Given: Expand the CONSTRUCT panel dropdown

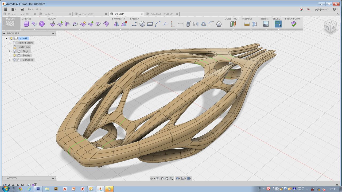Looking at the screenshot, I should pos(233,29).
